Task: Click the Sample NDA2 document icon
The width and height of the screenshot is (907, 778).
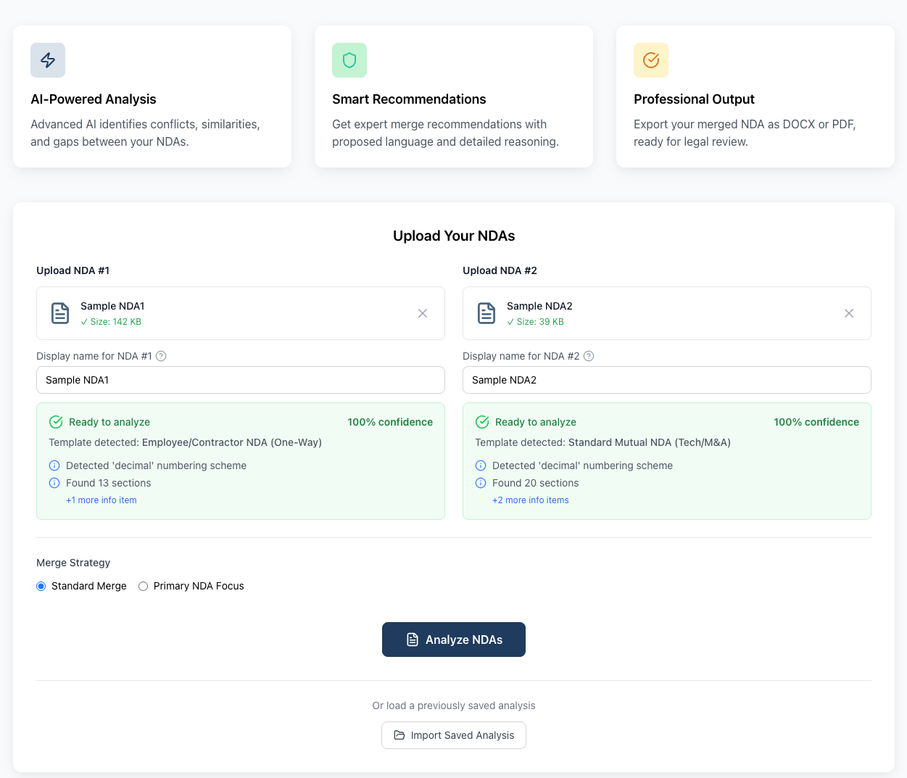Action: [486, 313]
